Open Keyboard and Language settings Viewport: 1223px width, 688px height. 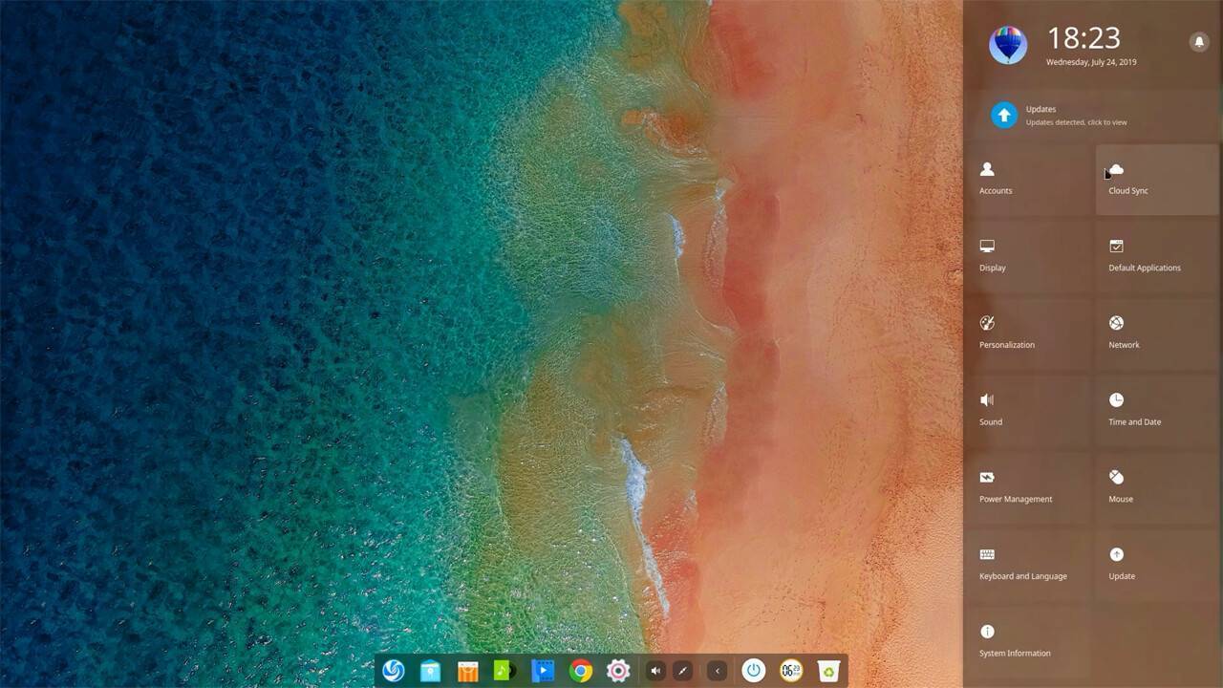point(1027,565)
